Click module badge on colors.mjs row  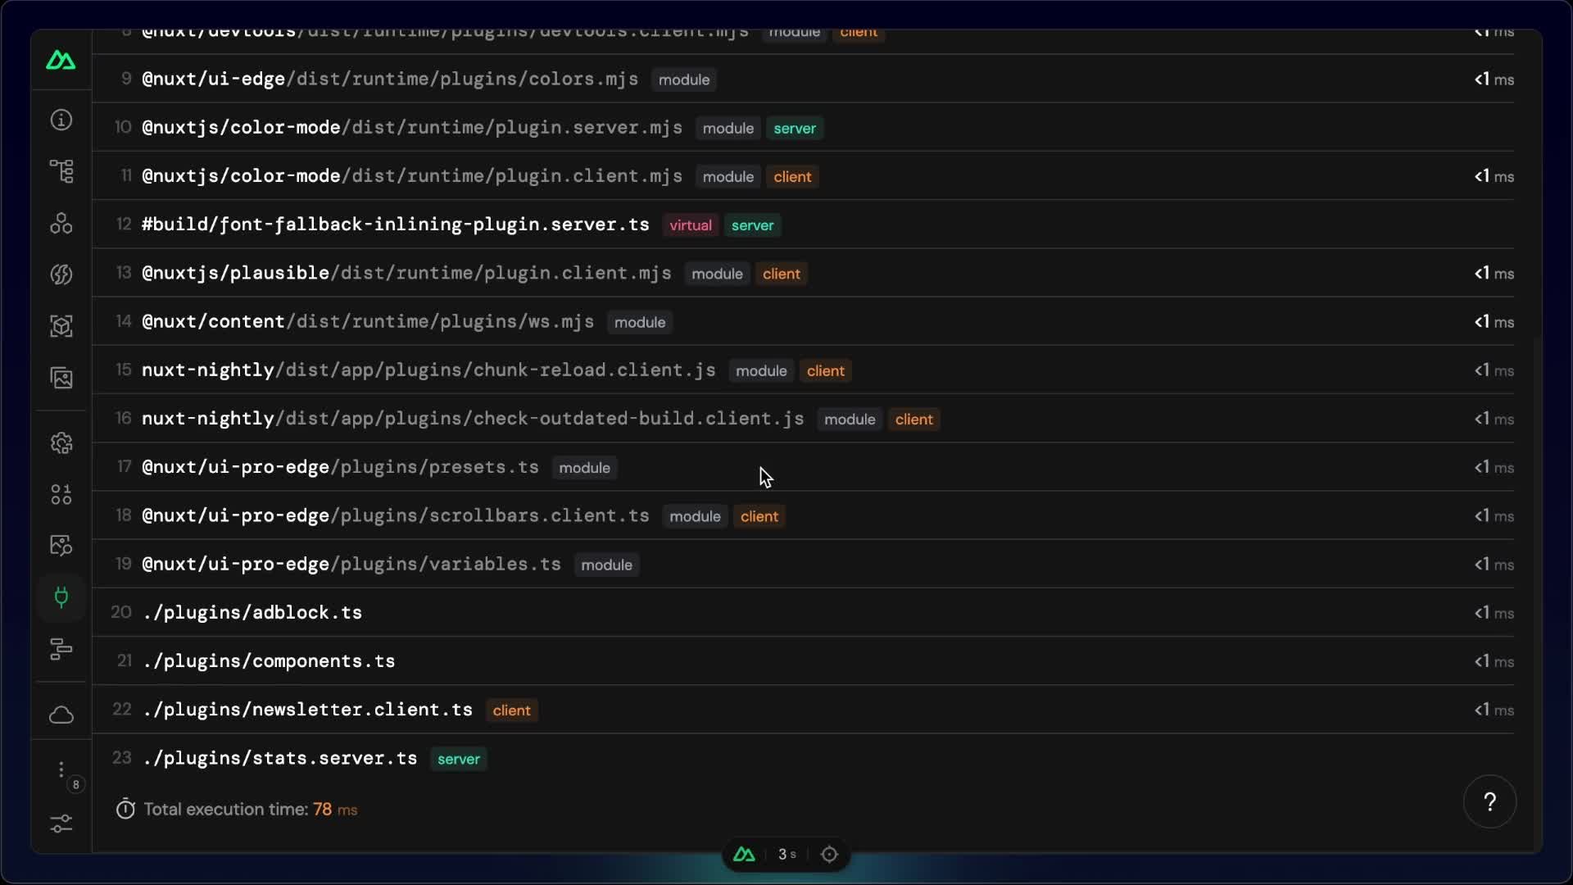pyautogui.click(x=684, y=79)
